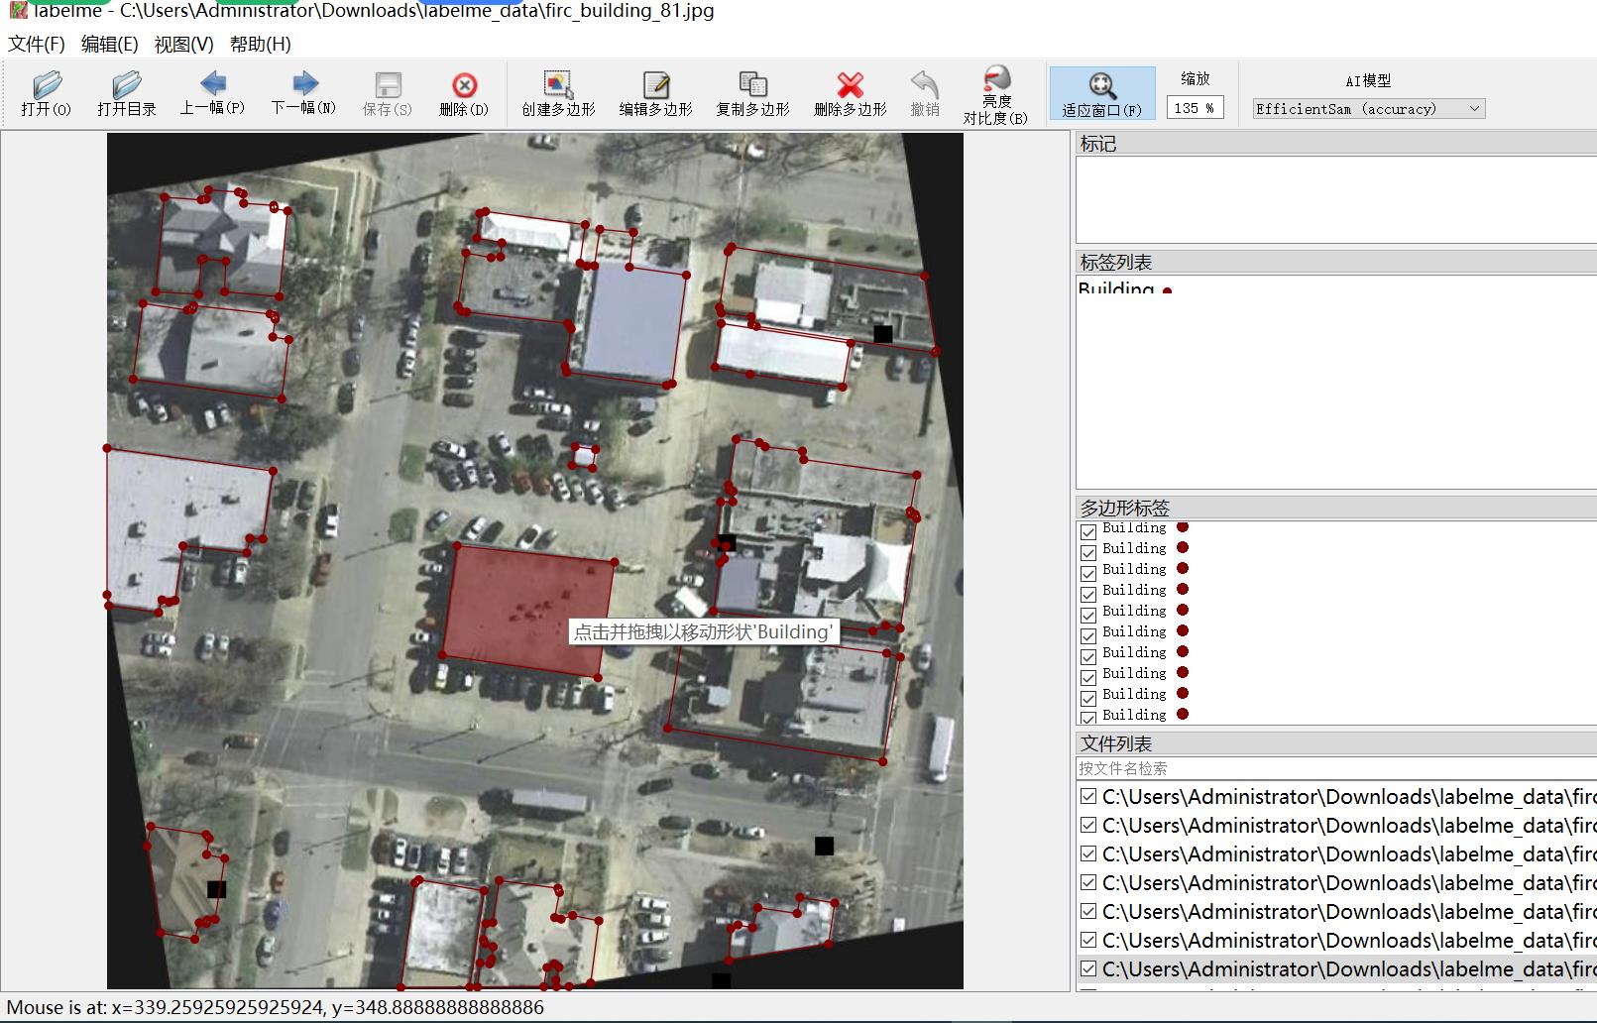
Task: Open the View (视图) menu
Action: coord(183,44)
